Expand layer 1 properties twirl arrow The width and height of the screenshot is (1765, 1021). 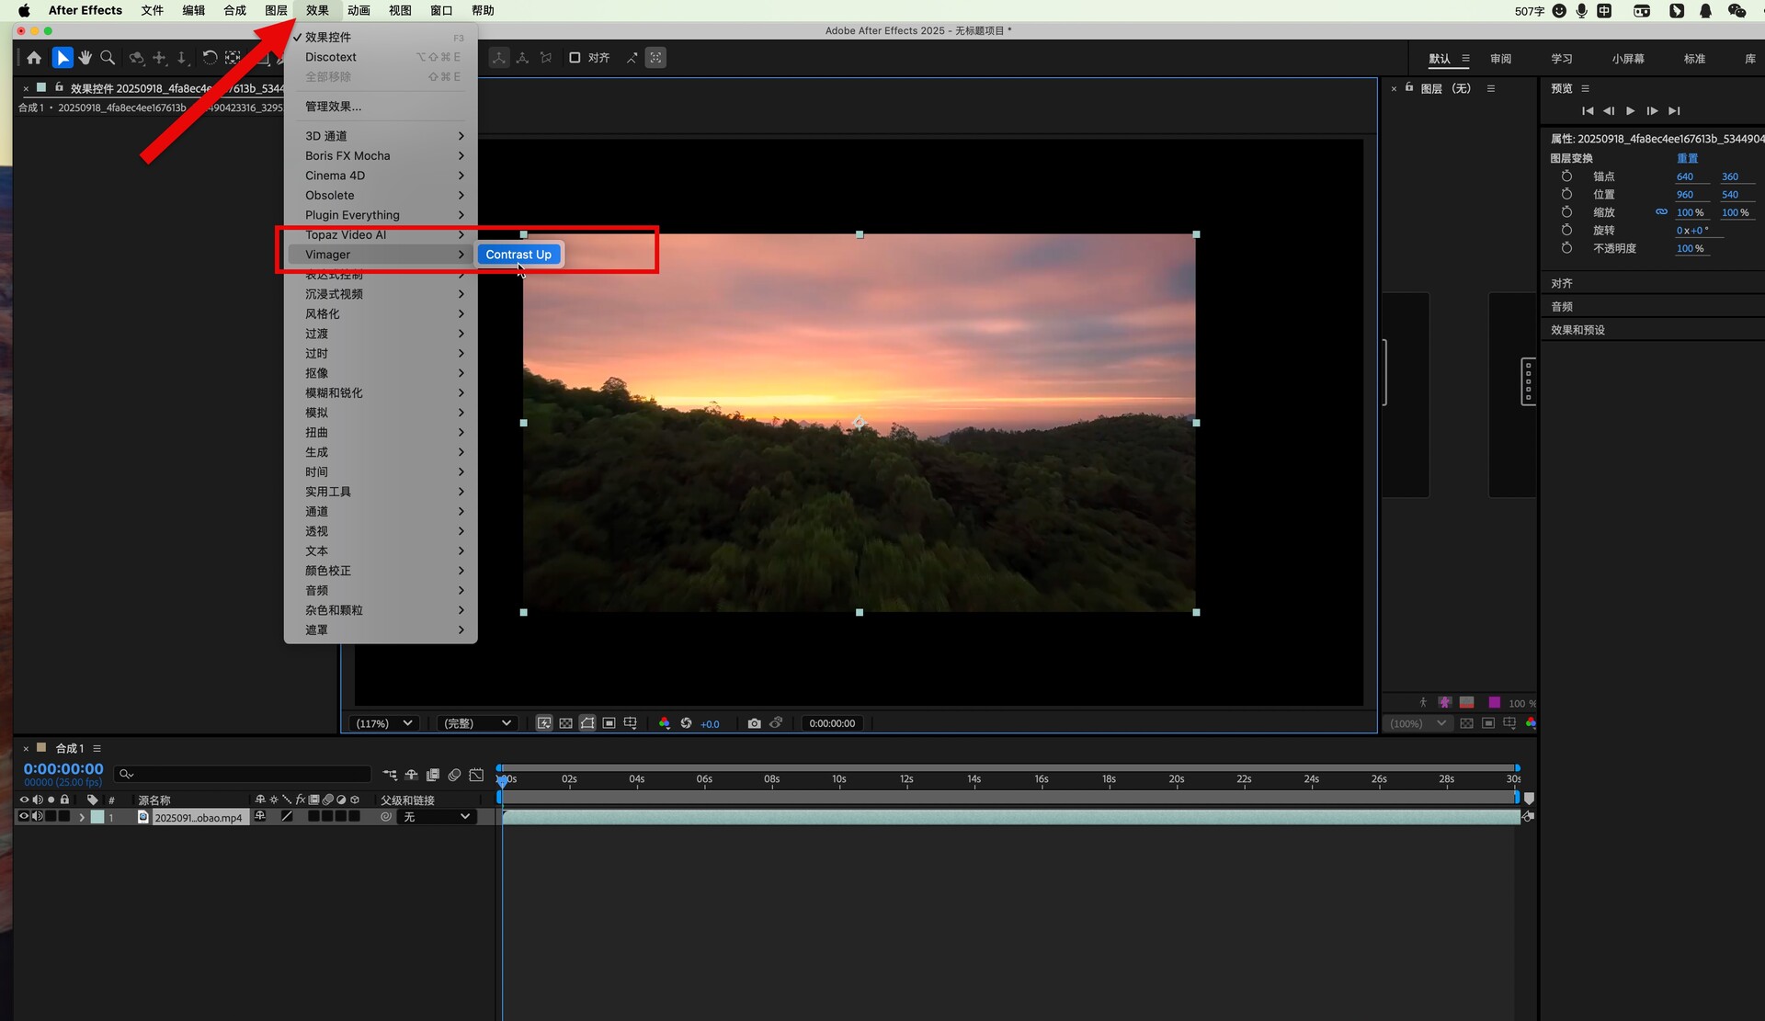(82, 817)
